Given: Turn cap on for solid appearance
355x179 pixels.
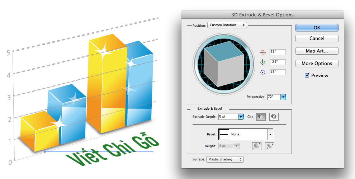Looking at the screenshot, I should [261, 117].
